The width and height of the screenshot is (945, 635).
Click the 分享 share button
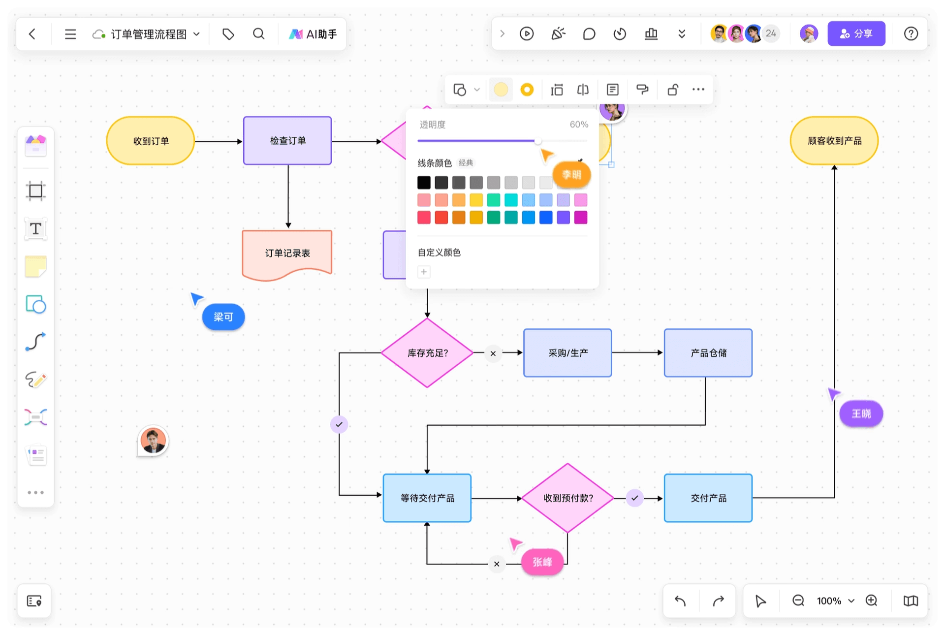pyautogui.click(x=856, y=34)
